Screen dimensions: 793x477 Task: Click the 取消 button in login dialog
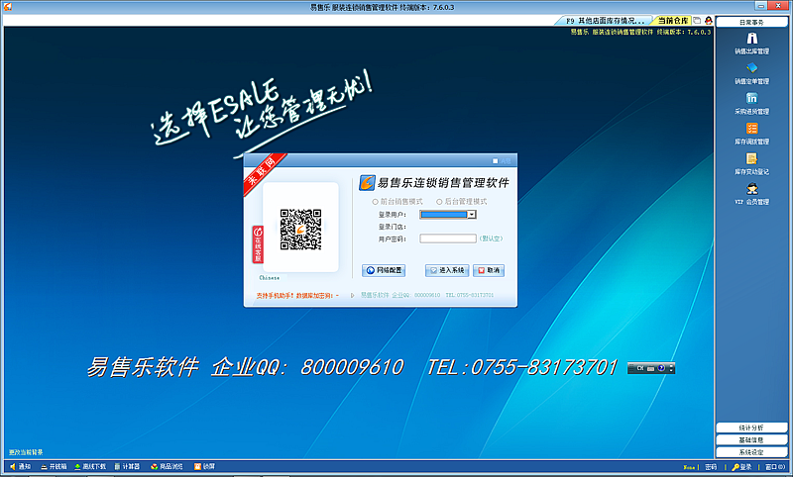coord(489,270)
